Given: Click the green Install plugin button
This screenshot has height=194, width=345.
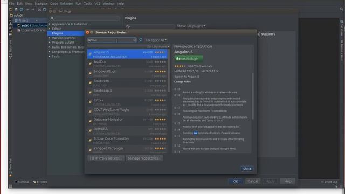Looking at the screenshot, I should coord(188,59).
